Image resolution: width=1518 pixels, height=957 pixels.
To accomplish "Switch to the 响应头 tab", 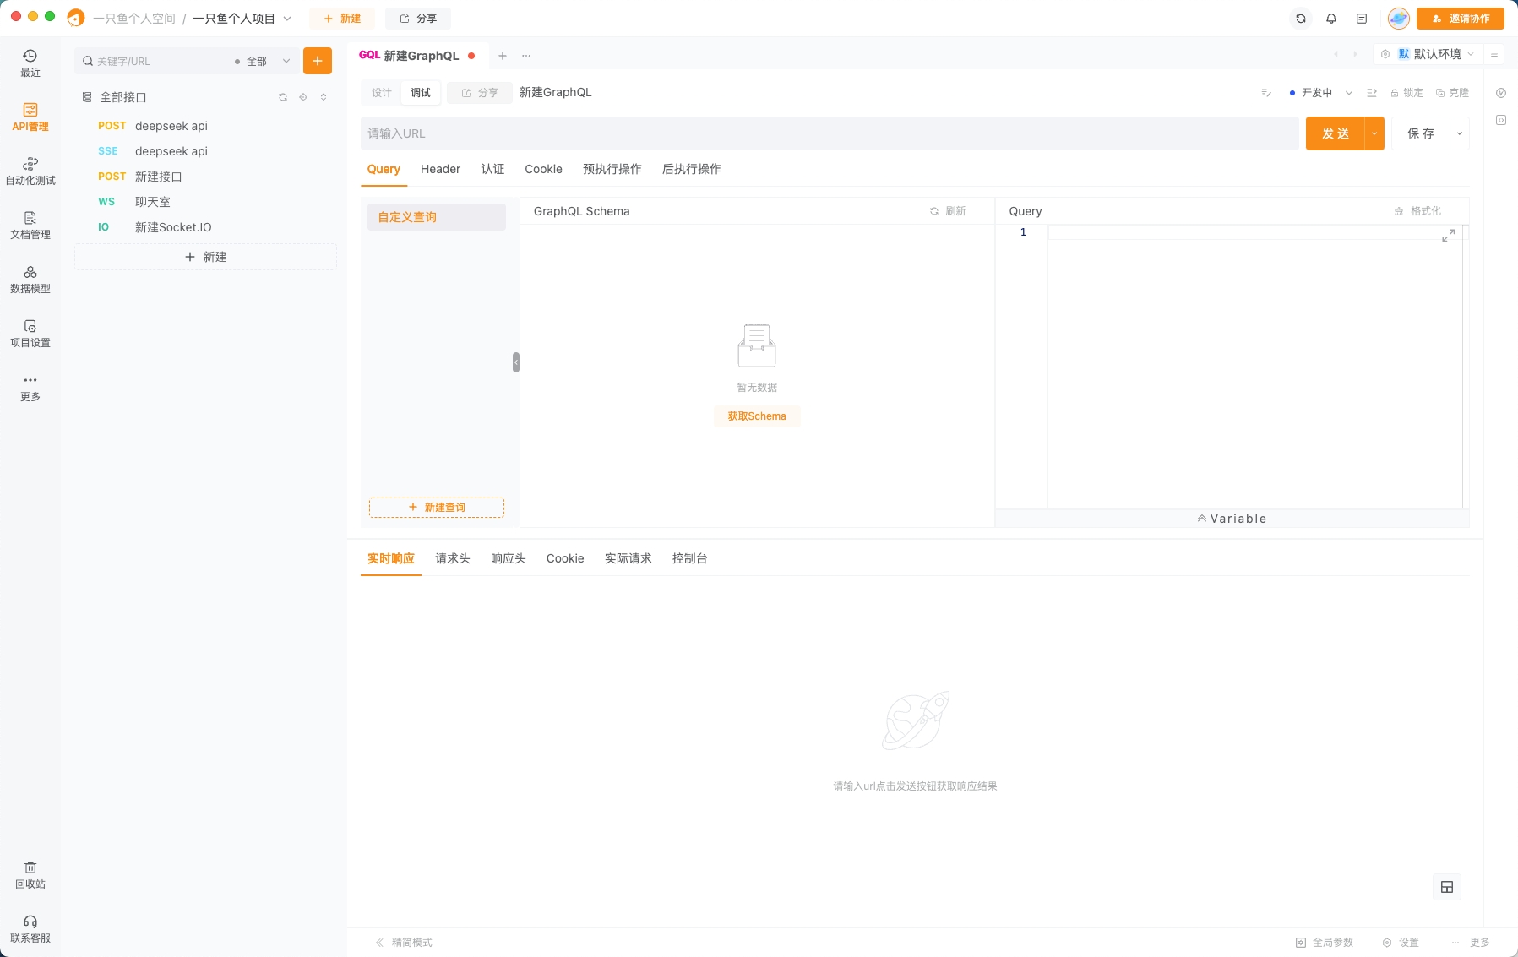I will pos(509,558).
